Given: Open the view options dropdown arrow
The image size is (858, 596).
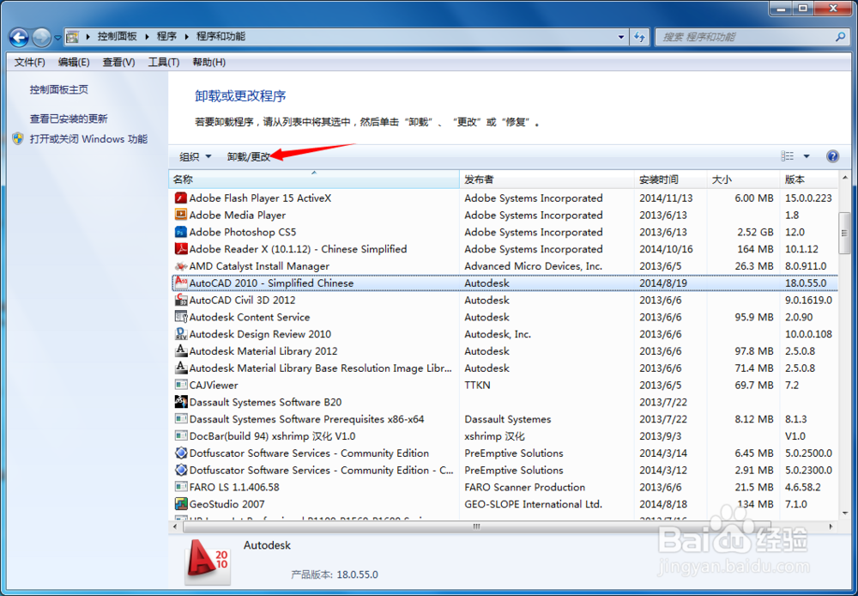Looking at the screenshot, I should pyautogui.click(x=806, y=156).
